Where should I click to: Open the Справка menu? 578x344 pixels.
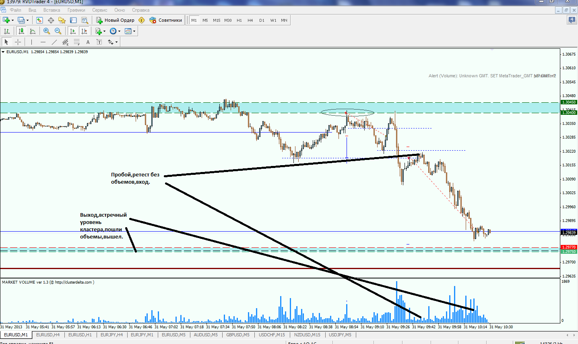pyautogui.click(x=140, y=10)
